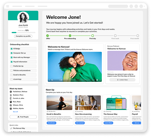Click Nilsson, Chris's avatar
The image size is (151, 137).
pyautogui.click(x=11, y=105)
